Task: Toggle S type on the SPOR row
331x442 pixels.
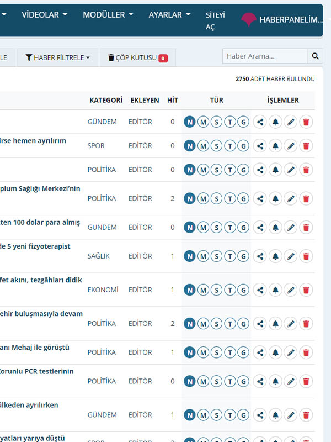Action: coord(216,146)
